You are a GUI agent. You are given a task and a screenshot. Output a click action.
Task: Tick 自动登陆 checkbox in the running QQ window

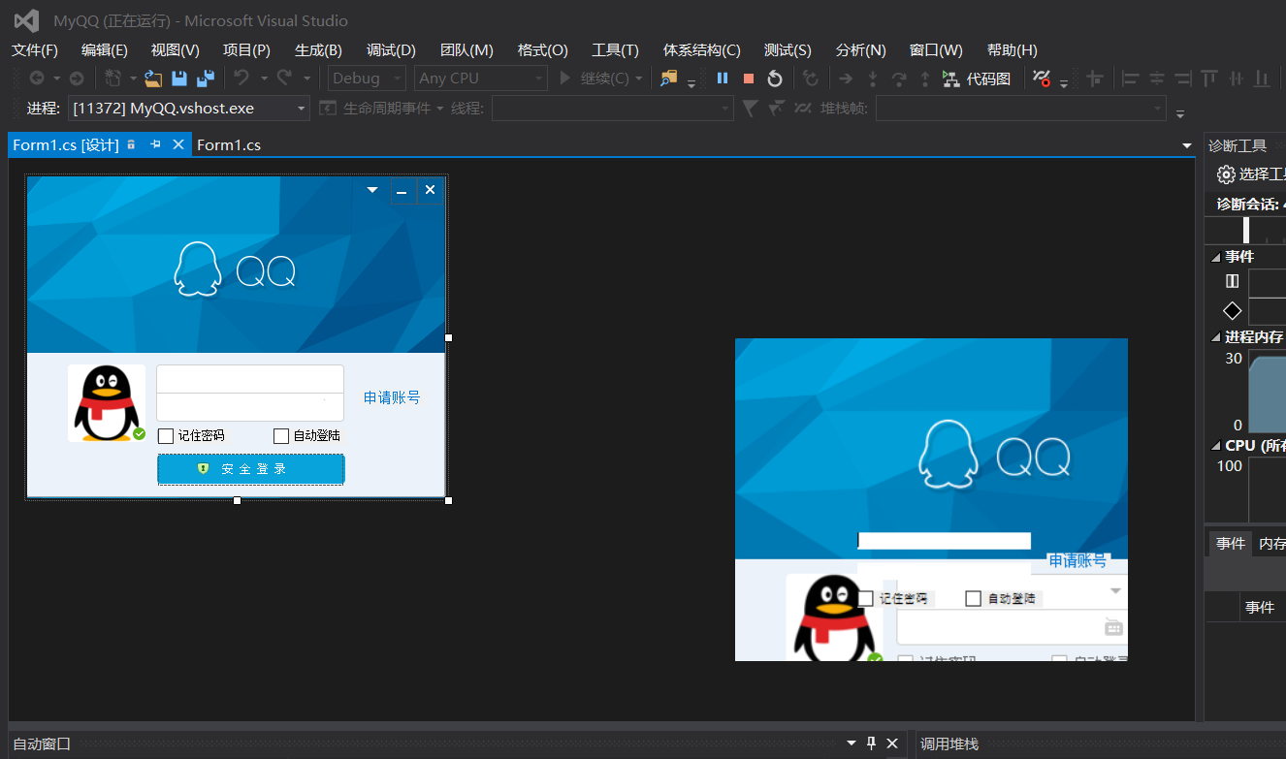974,598
